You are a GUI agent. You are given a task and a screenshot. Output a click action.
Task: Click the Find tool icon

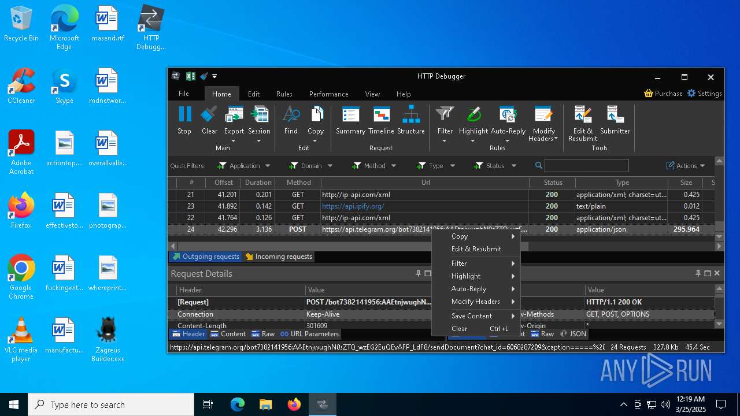coord(291,114)
